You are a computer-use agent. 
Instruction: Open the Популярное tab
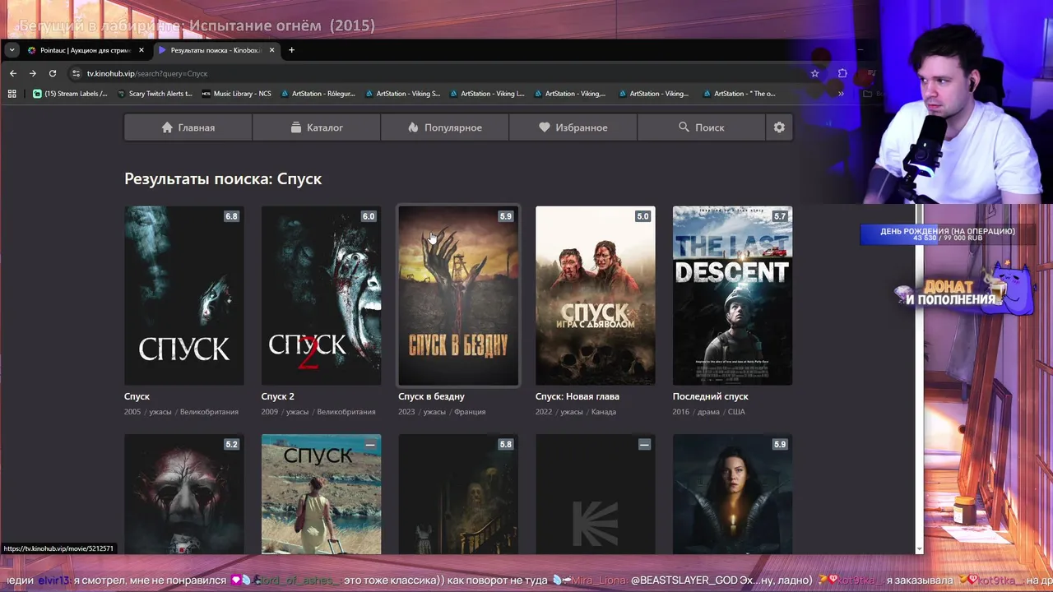(445, 127)
